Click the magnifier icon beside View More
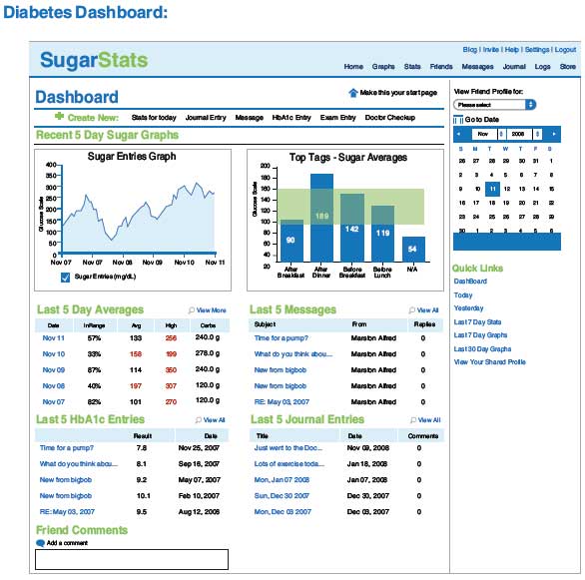 pos(191,310)
